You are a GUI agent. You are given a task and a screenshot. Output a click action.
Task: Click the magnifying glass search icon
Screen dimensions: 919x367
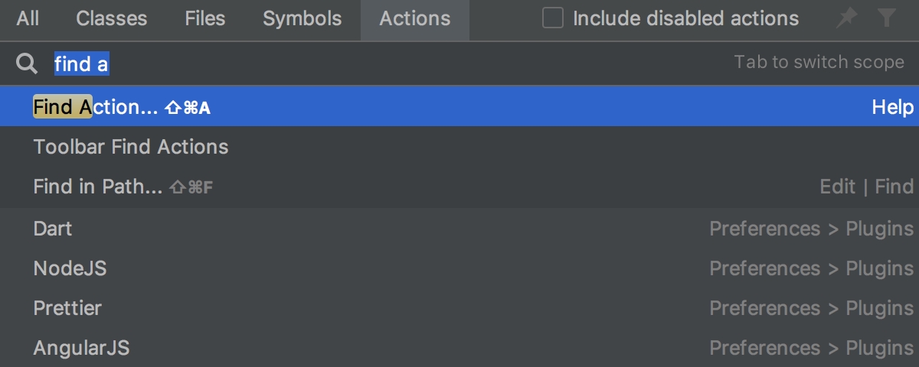[27, 64]
